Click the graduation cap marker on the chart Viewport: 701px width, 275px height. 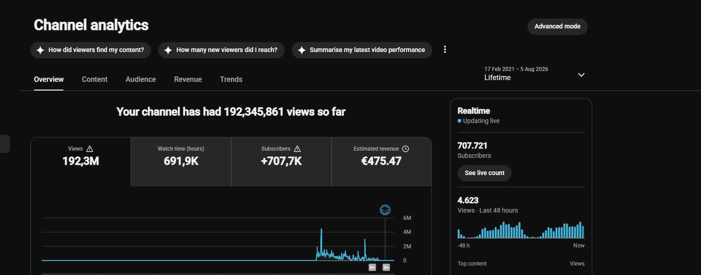point(385,210)
